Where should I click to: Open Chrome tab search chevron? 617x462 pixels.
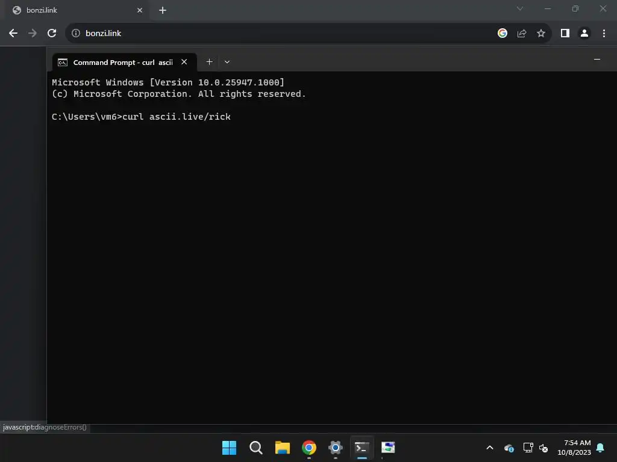tap(520, 8)
